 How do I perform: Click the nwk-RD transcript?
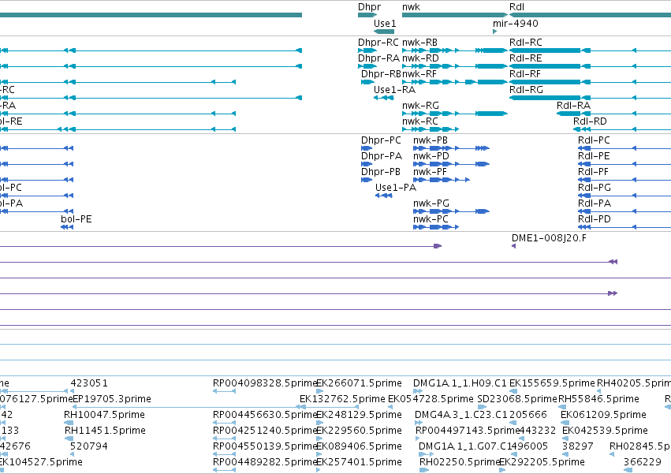[x=454, y=66]
